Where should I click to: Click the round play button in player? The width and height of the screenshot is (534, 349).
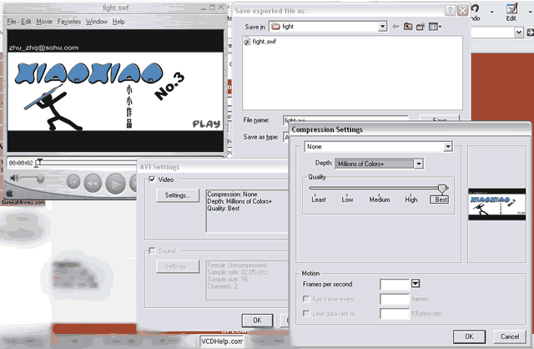click(115, 184)
